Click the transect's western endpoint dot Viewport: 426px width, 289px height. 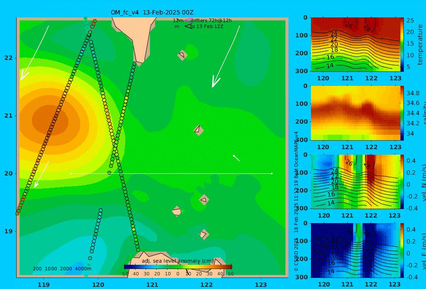click(71, 173)
